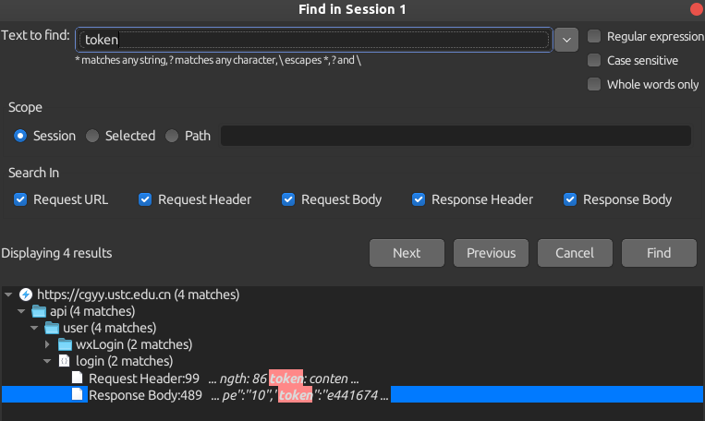Click the Response Body result document icon
Image resolution: width=705 pixels, height=421 pixels.
[78, 395]
